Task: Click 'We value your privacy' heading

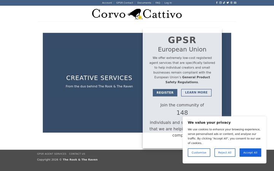Action: point(209,122)
